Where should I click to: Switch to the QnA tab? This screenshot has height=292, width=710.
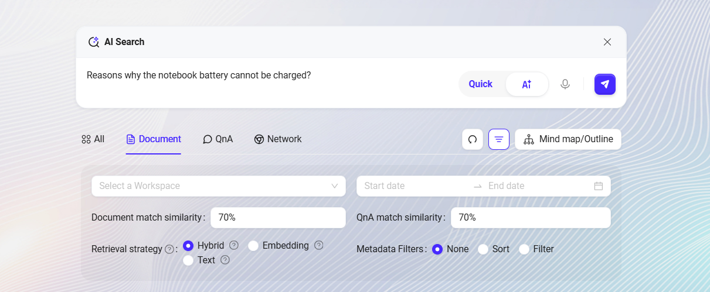pyautogui.click(x=218, y=139)
